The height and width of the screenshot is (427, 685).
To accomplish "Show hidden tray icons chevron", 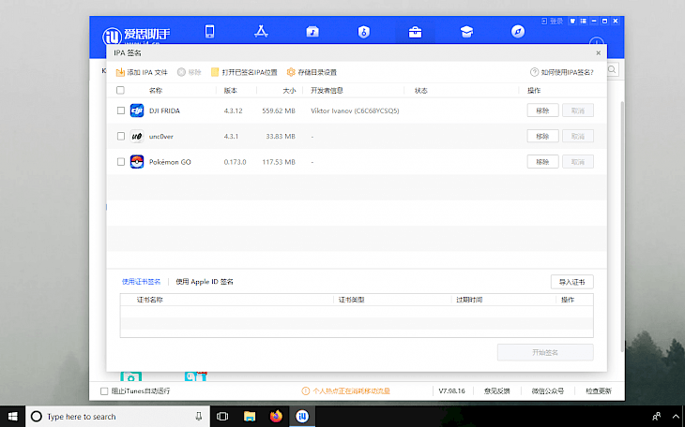I will [x=676, y=416].
